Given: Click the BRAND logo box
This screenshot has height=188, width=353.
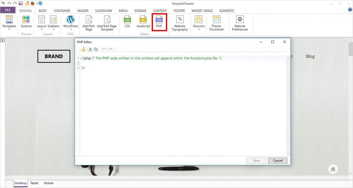Looking at the screenshot, I should [54, 56].
